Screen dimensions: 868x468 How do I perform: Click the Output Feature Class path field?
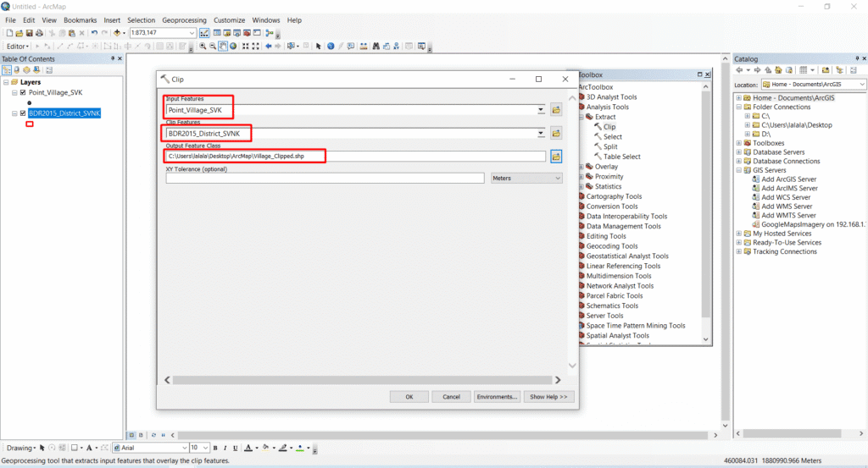coord(356,157)
